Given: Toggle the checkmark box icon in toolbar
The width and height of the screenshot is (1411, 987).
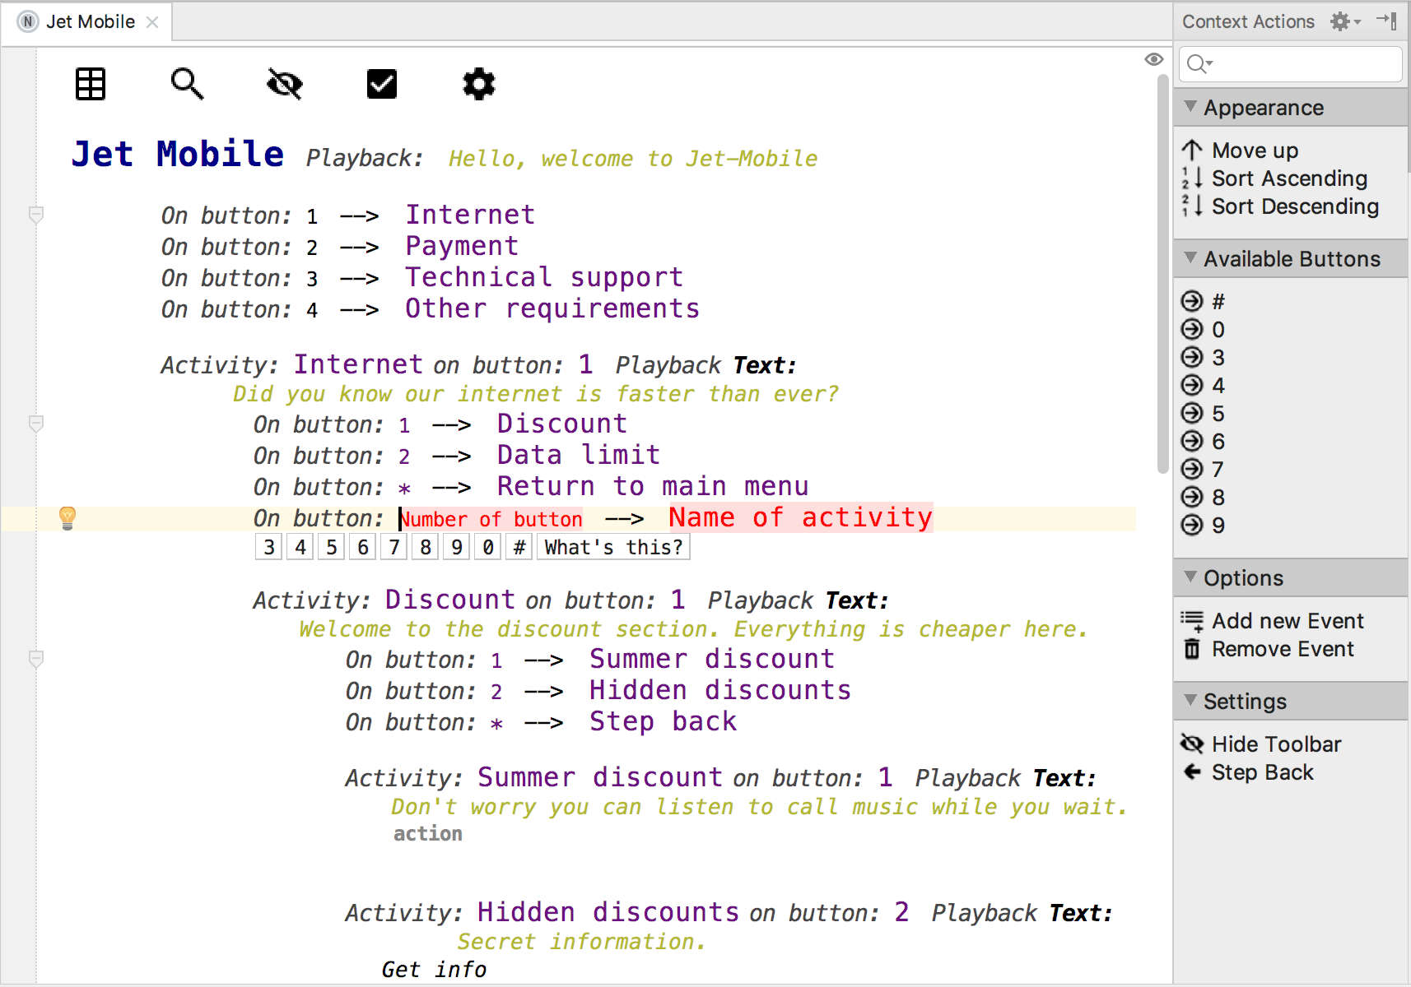Looking at the screenshot, I should (x=382, y=84).
